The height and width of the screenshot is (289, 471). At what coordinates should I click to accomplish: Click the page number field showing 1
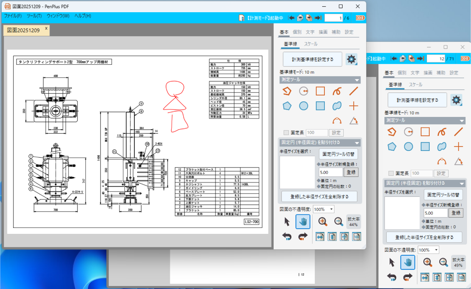point(333,18)
